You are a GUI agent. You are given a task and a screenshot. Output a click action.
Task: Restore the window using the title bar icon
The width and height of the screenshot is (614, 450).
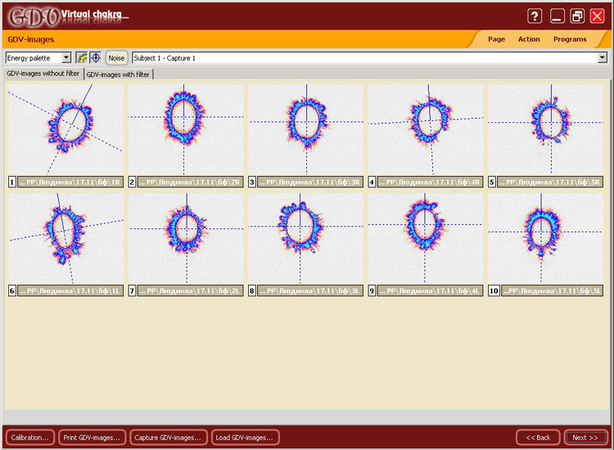(578, 16)
